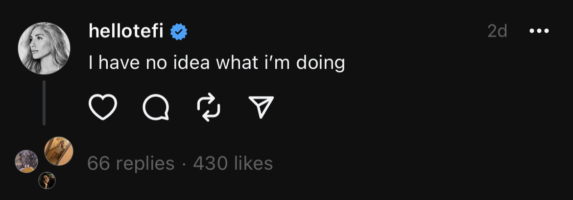This screenshot has height=200, width=573.
Task: Click the 2d timestamp of the post
Action: tap(497, 32)
